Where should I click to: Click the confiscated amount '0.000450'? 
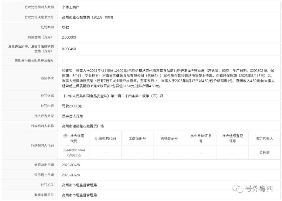pyautogui.click(x=69, y=49)
